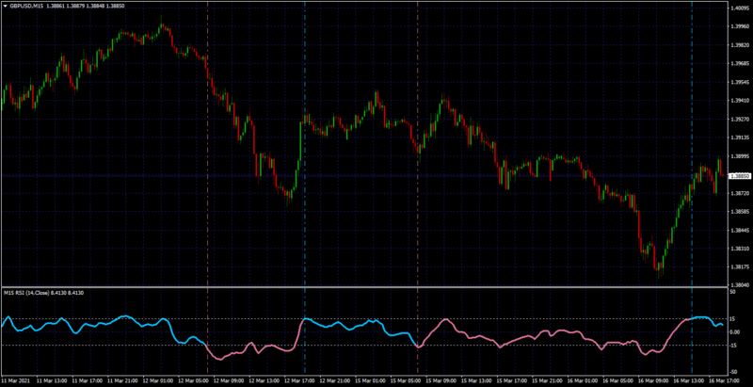Click the M15 RSI (14,Close) indicator label
Viewport: 753px width, 387px height.
(x=27, y=293)
